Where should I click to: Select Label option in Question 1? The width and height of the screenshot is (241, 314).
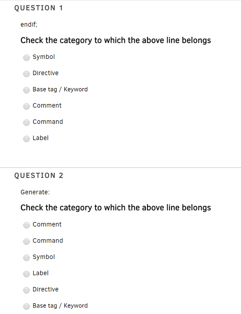[26, 139]
